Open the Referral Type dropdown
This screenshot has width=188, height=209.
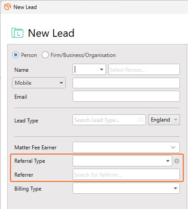click(122, 161)
